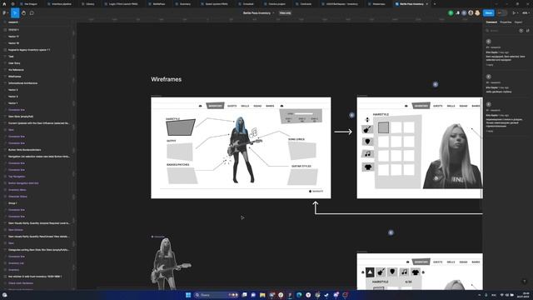Open the zoom level dropdown

(x=525, y=13)
